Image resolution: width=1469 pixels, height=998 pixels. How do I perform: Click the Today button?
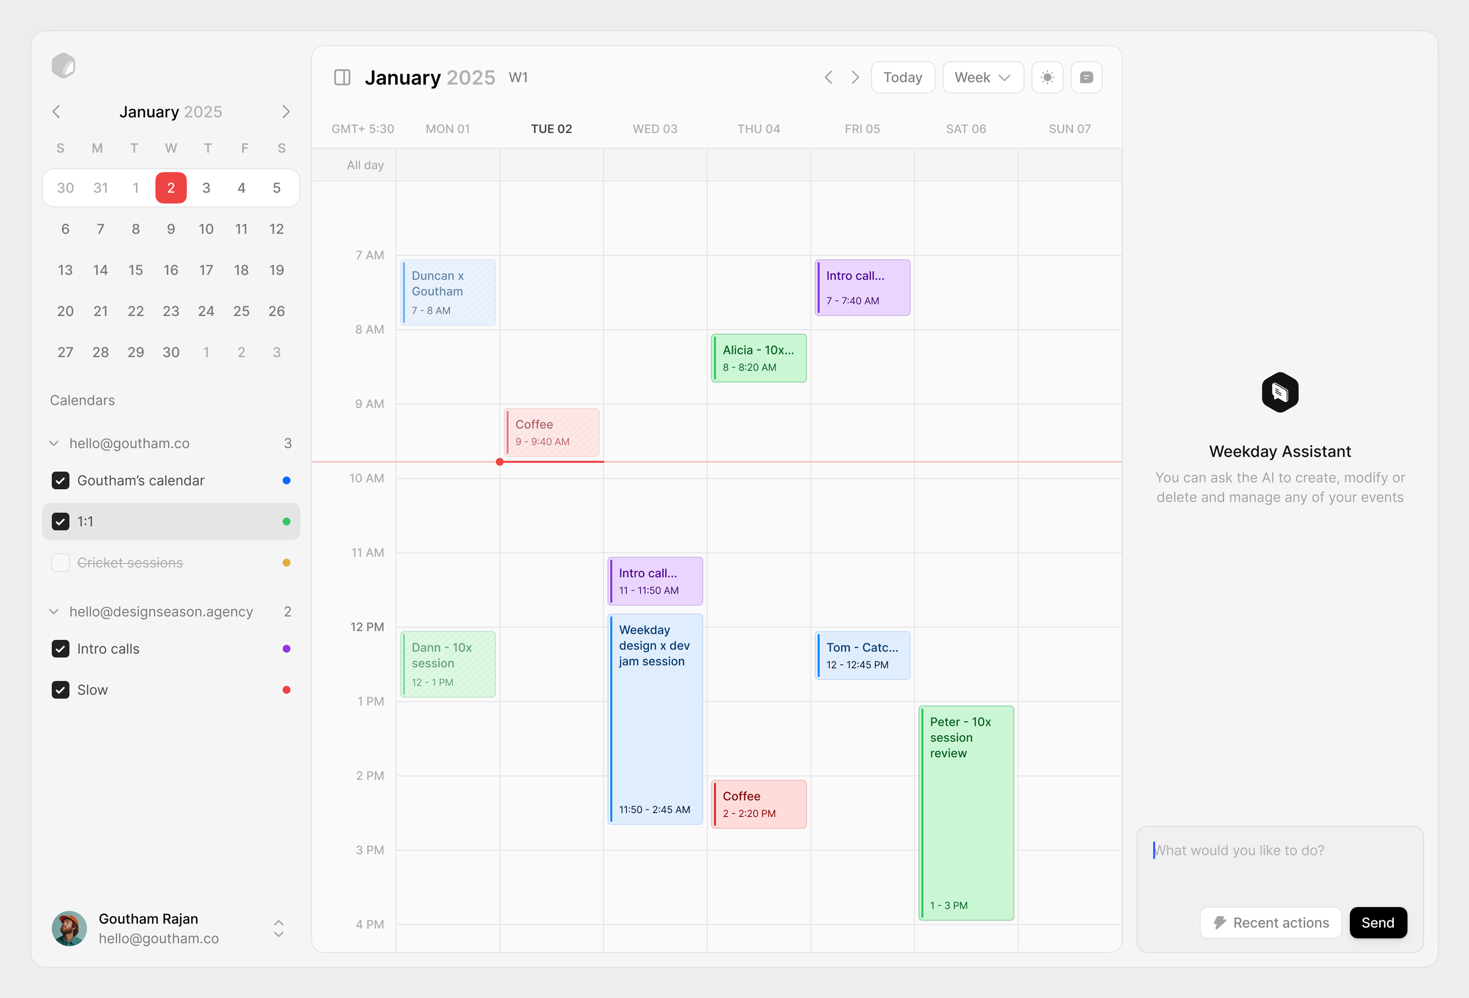tap(903, 77)
